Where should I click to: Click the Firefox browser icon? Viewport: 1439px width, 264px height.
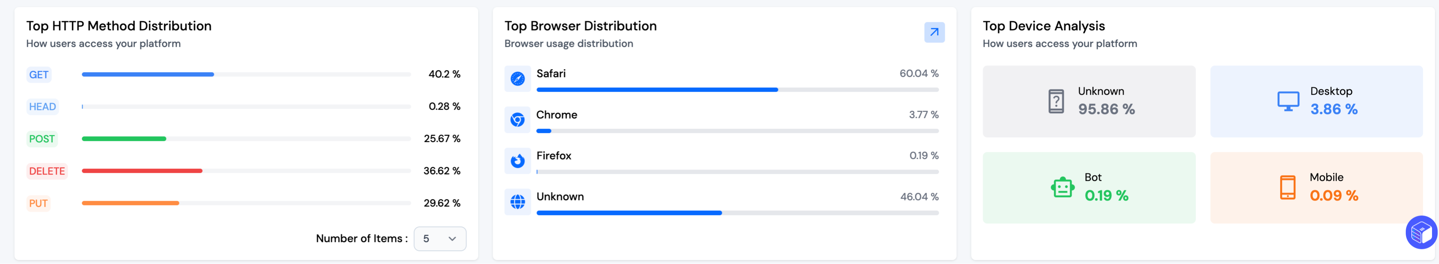pos(517,161)
